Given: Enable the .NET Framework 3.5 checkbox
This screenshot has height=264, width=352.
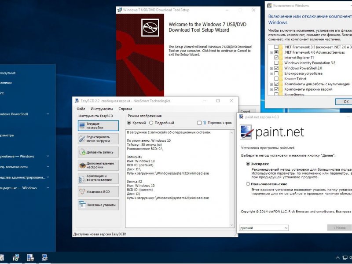Looking at the screenshot, I should pyautogui.click(x=276, y=47).
